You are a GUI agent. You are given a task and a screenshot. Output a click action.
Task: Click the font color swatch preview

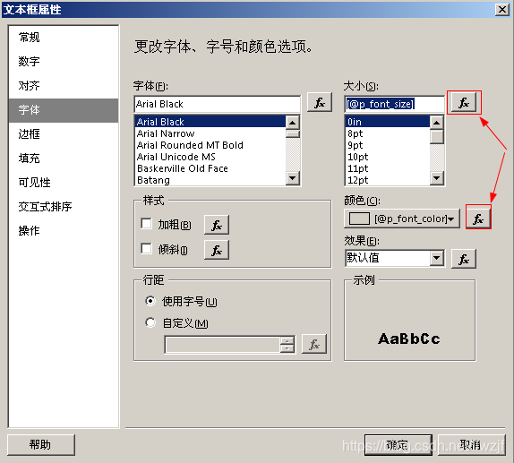(359, 219)
